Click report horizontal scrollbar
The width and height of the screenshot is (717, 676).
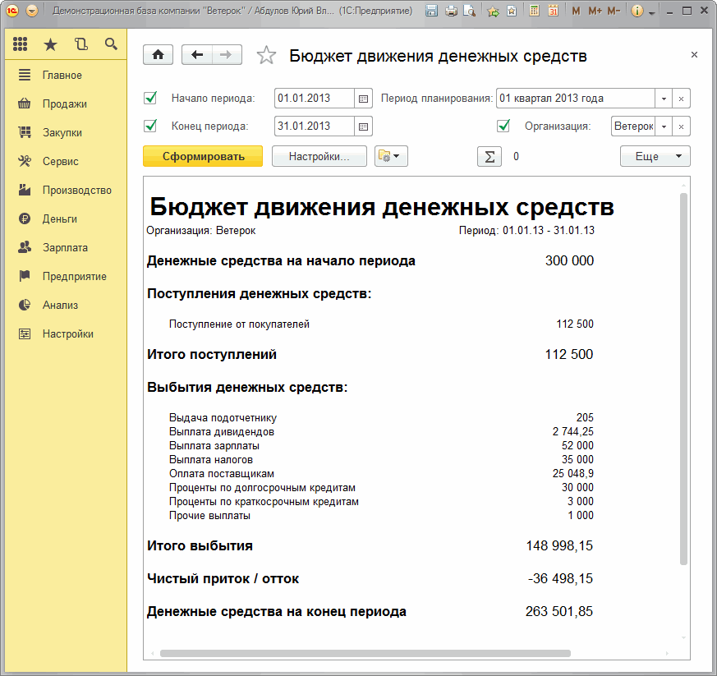pos(365,654)
